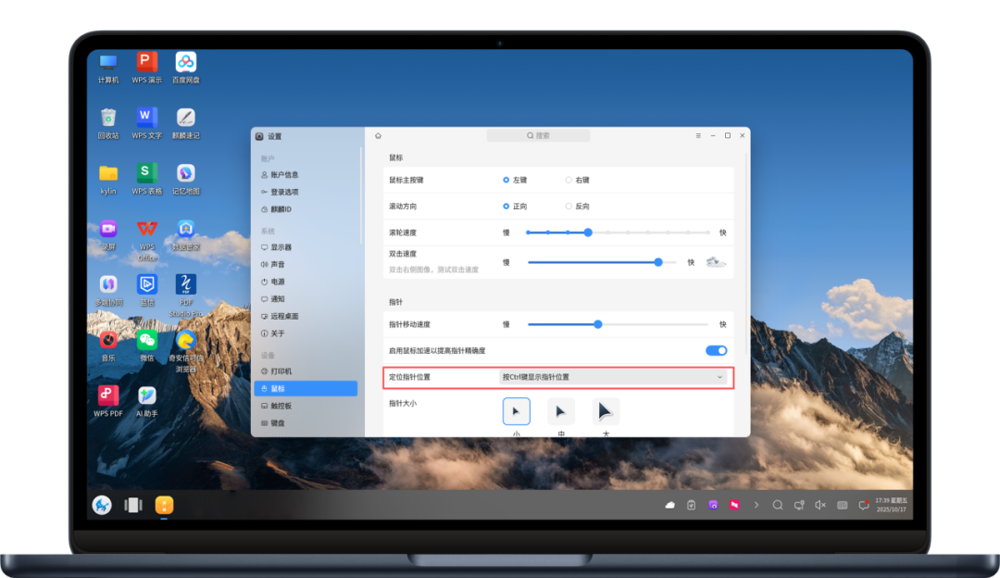The height and width of the screenshot is (578, 1000).
Task: Open the WPS 演示 presentation icon
Action: (146, 63)
